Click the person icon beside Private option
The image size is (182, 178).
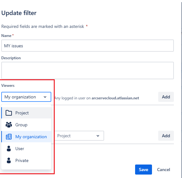(x=9, y=160)
